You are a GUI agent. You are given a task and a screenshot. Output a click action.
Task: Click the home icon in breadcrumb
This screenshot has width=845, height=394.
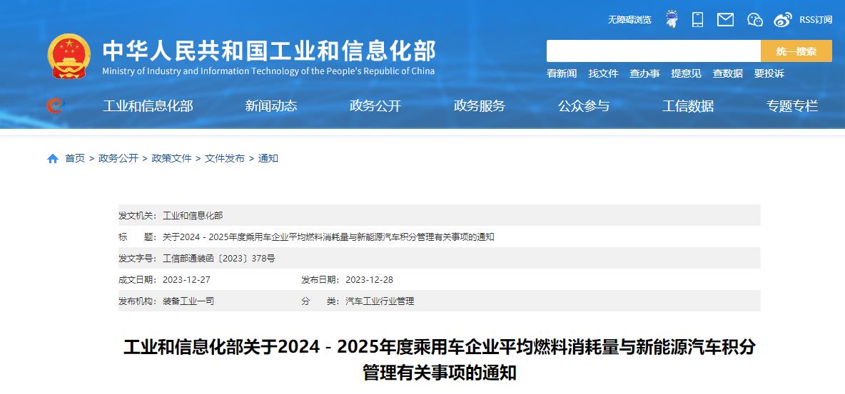point(53,159)
